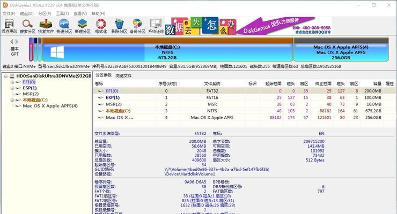Image resolution: width=397 pixels, height=214 pixels.
Task: Collapse the HD0:SanDiskUltra3DNVMe tree node
Action: click(6, 76)
